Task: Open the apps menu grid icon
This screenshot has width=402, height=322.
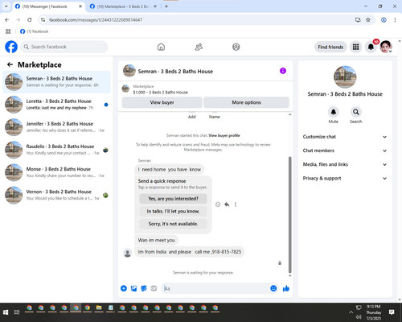Action: click(355, 47)
